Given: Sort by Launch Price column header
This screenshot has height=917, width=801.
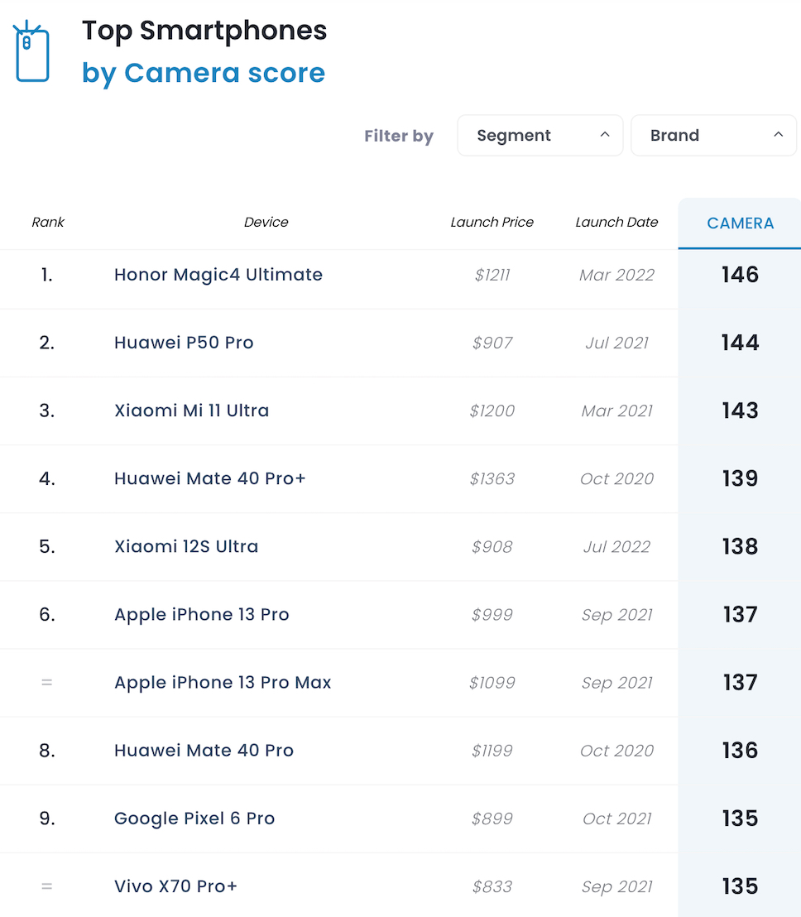Looking at the screenshot, I should [492, 222].
